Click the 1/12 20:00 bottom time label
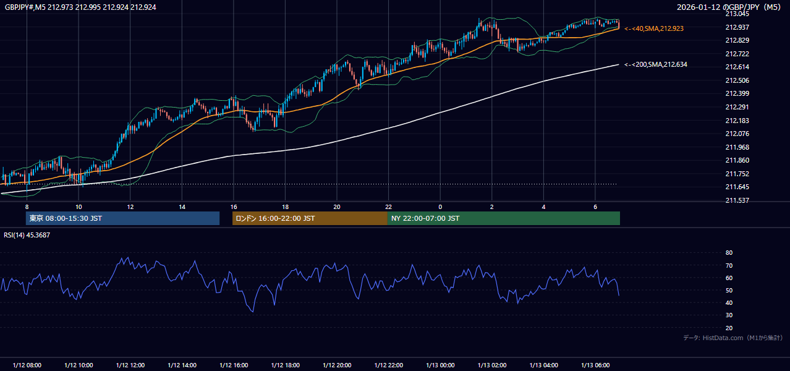Viewport: 790px width, 371px height. pos(337,365)
